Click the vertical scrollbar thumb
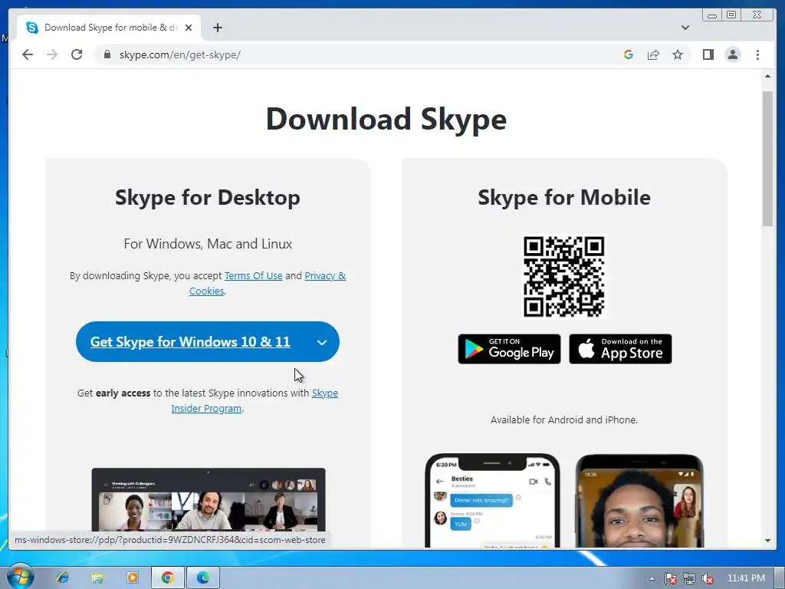 (x=767, y=158)
